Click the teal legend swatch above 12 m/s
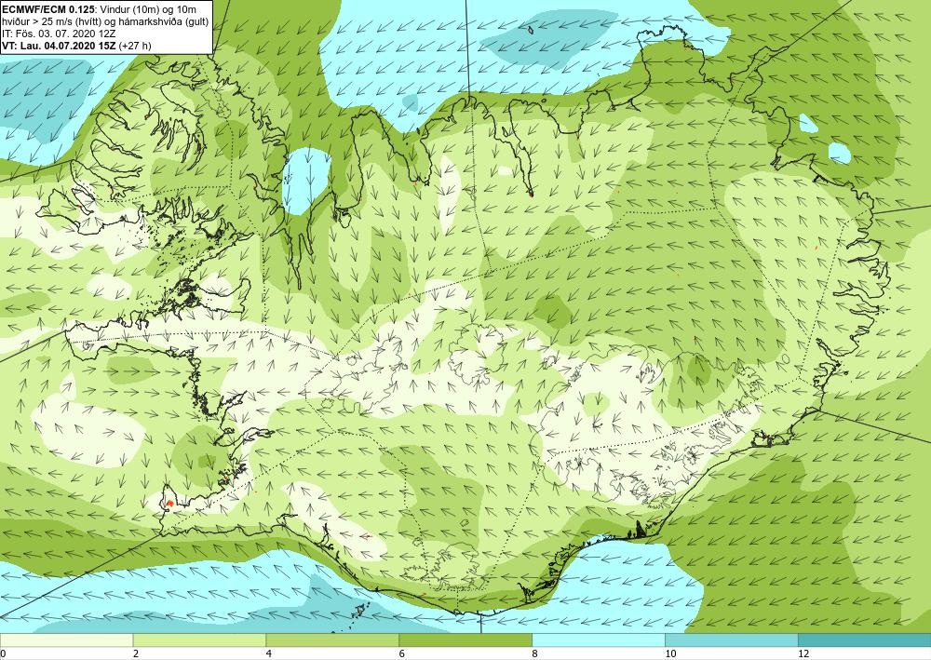The image size is (931, 660). pyautogui.click(x=865, y=640)
